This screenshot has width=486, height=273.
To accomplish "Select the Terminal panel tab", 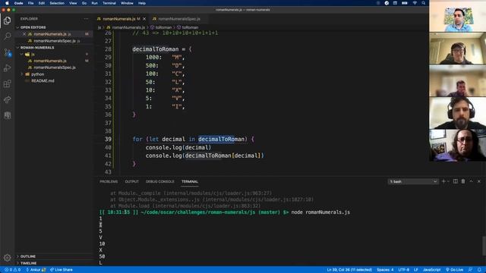I will pyautogui.click(x=190, y=182).
